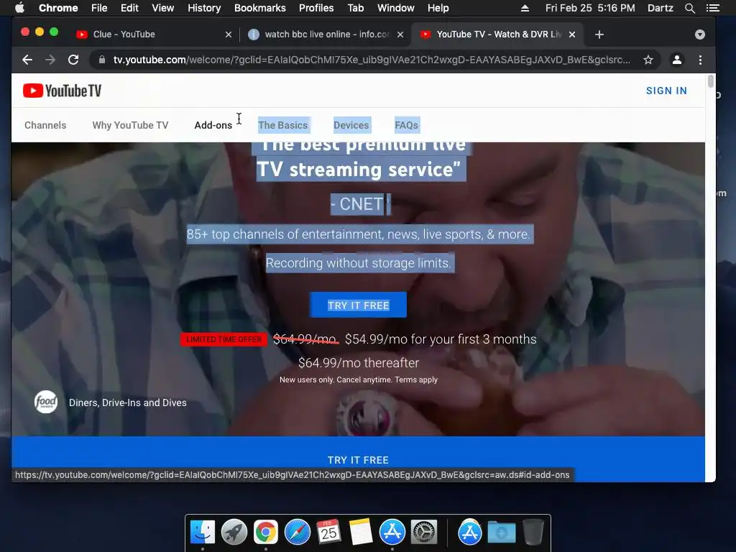Close the Clue - YouTube tab

pyautogui.click(x=229, y=34)
